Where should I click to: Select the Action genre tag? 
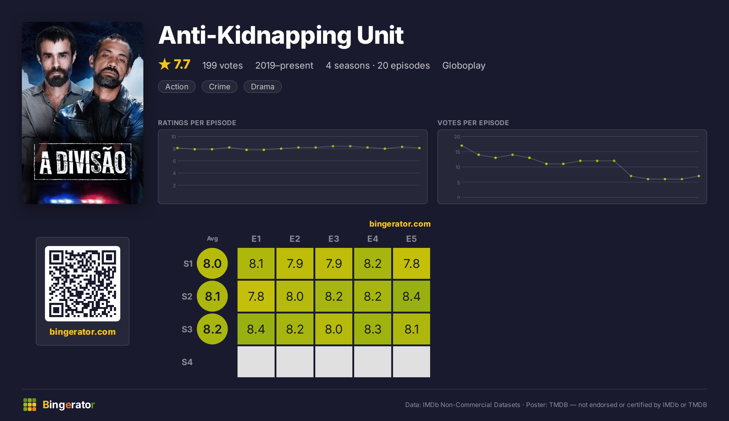pyautogui.click(x=177, y=87)
